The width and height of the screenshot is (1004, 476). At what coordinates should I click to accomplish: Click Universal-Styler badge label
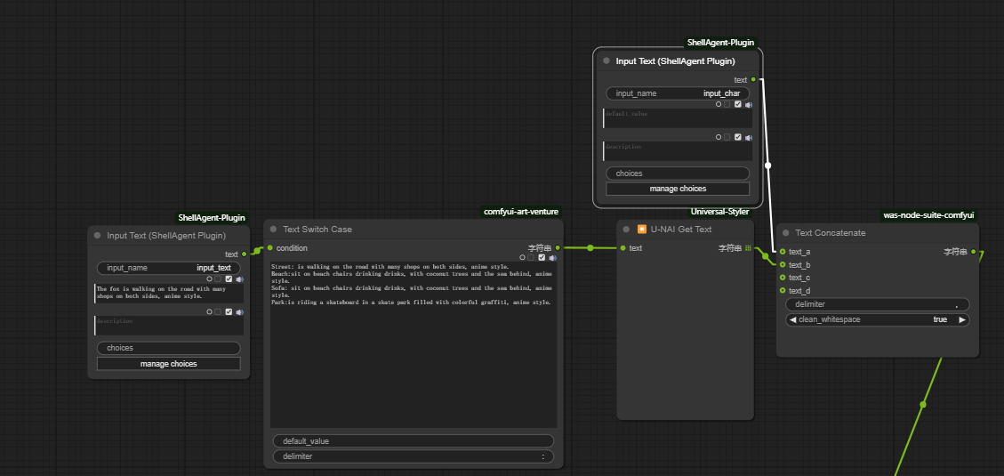tap(719, 212)
